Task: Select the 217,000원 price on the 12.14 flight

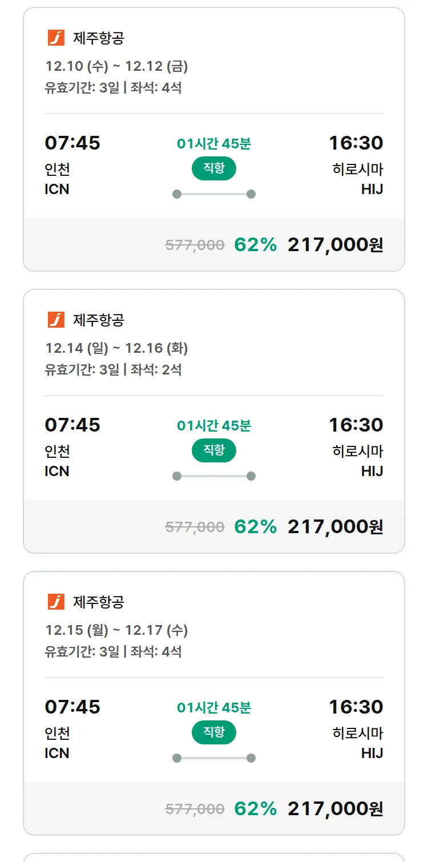Action: [335, 527]
